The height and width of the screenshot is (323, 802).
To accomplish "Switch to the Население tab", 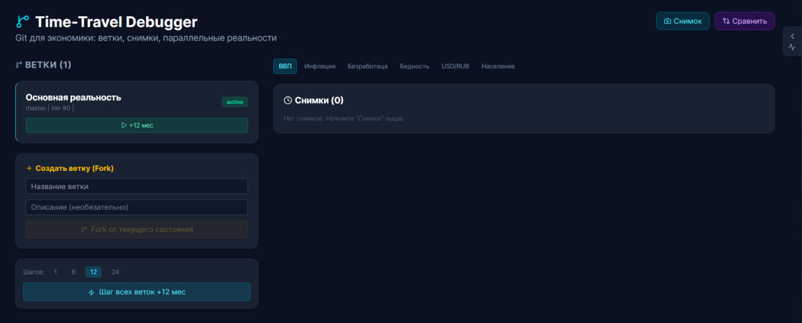I will click(x=498, y=66).
